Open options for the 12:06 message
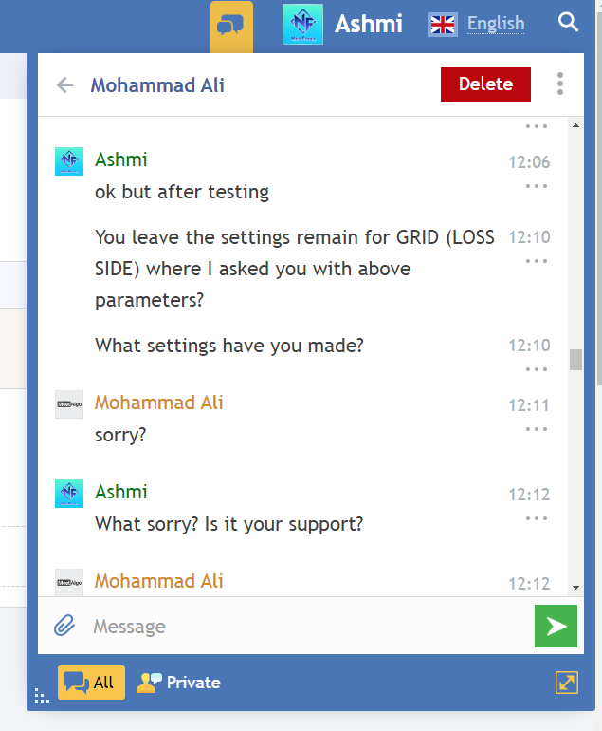 [537, 186]
